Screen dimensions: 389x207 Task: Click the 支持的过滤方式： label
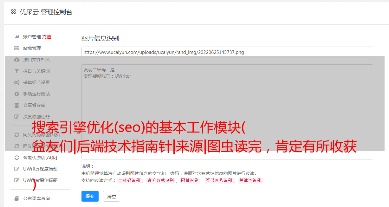[x=99, y=180]
